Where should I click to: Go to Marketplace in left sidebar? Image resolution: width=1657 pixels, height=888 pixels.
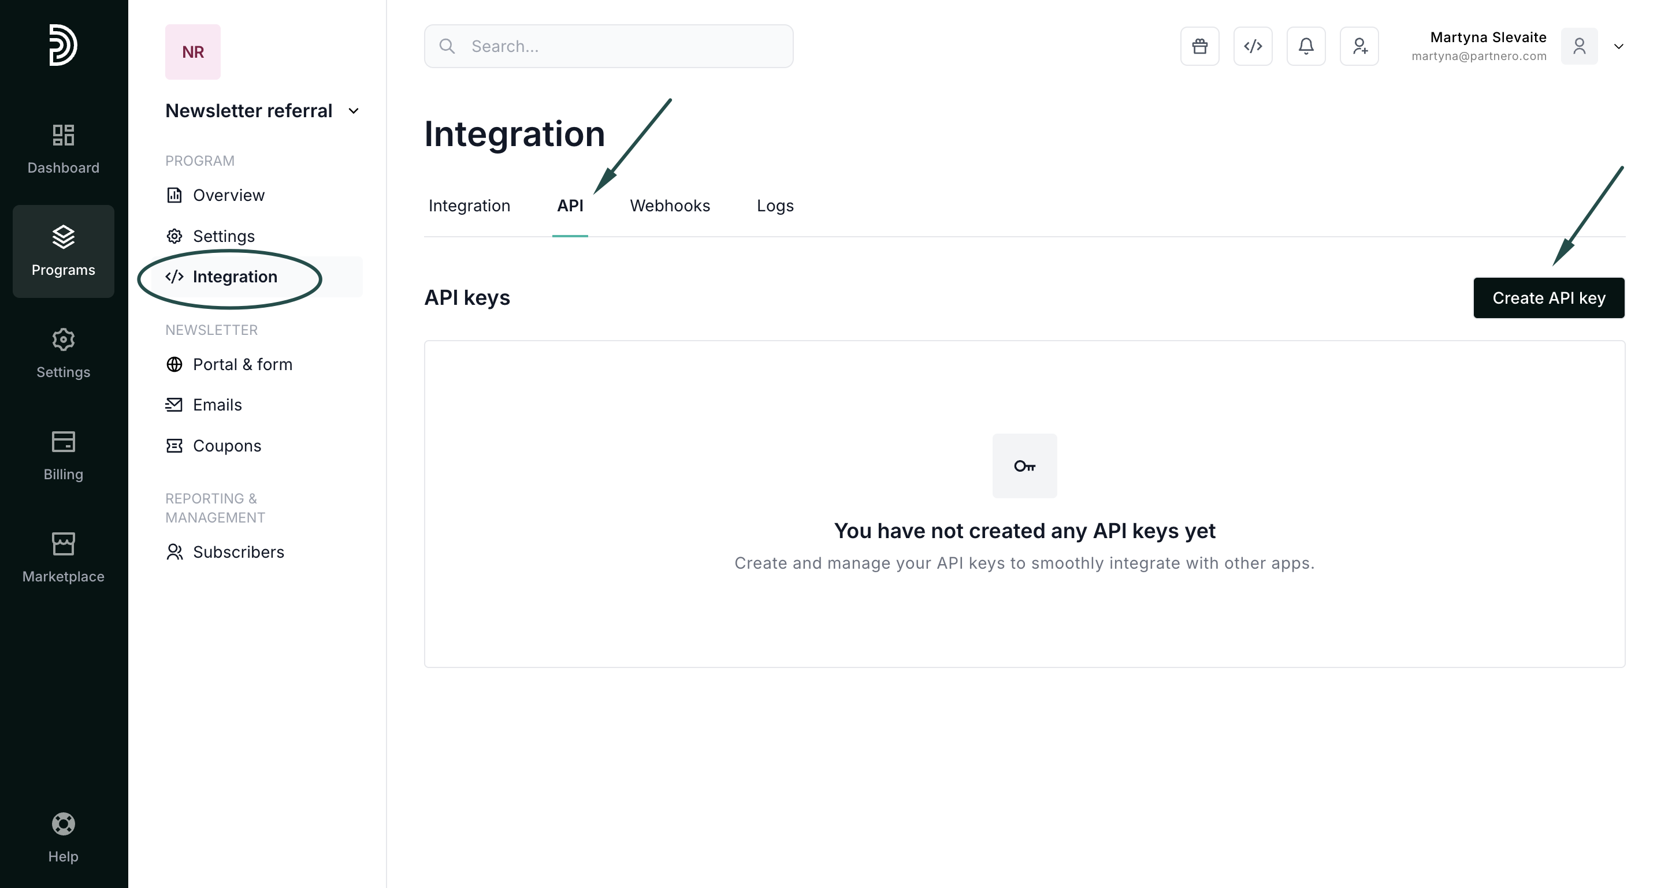[x=63, y=558]
